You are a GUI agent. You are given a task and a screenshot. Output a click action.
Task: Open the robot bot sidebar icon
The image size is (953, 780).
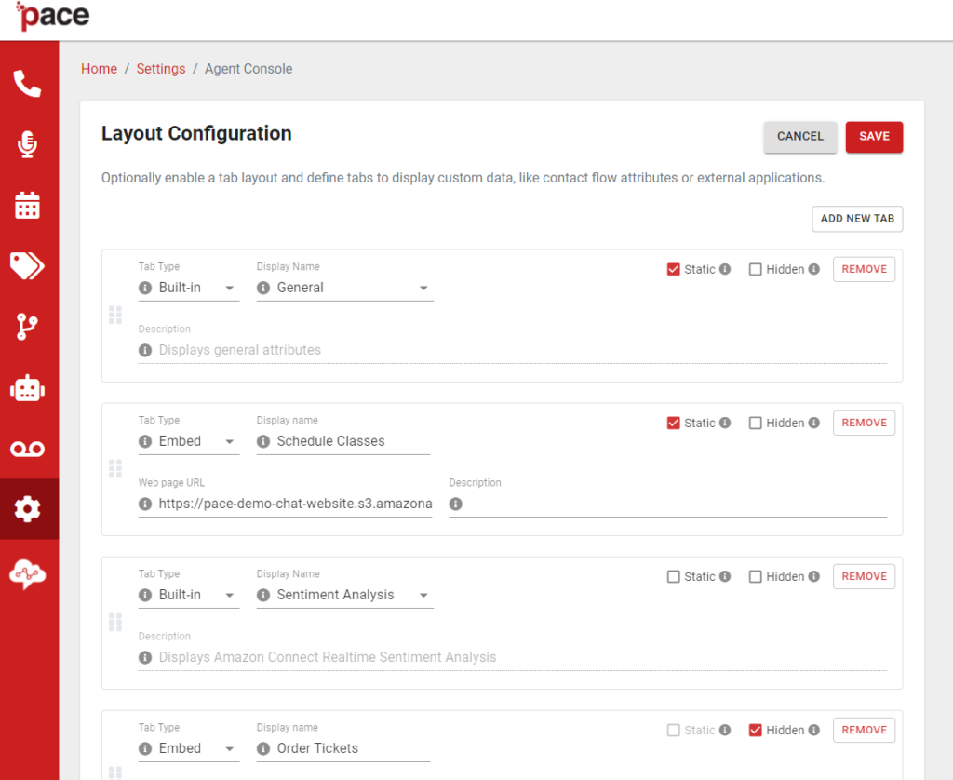(27, 388)
